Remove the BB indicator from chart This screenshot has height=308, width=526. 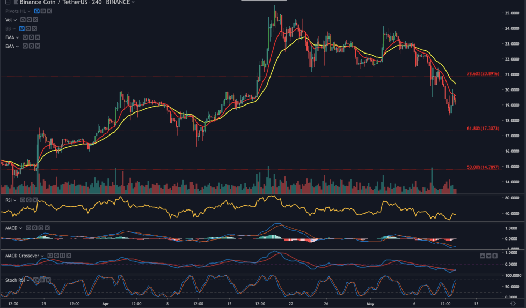tap(35, 28)
